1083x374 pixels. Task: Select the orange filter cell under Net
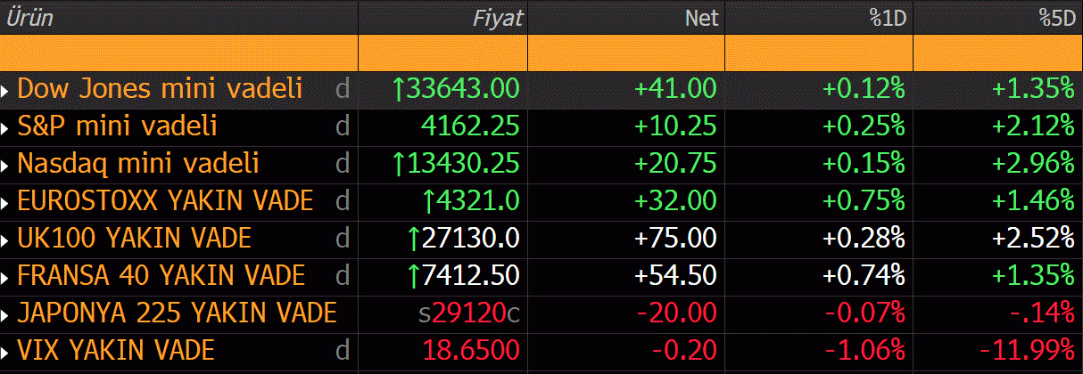tap(626, 53)
